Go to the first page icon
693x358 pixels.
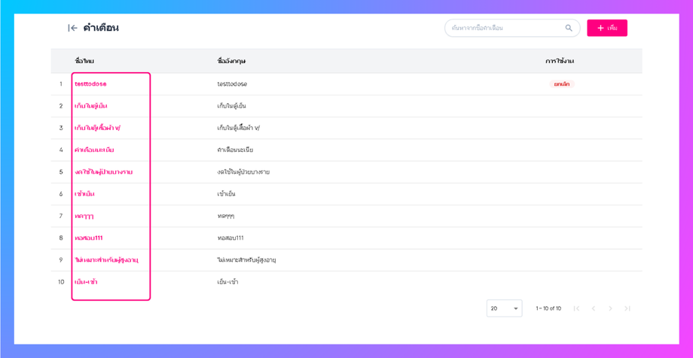576,308
